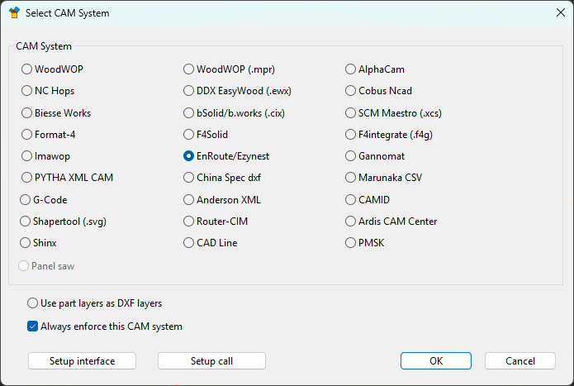This screenshot has height=386, width=574.
Task: Choose the AlphaCam CAM system
Action: coord(351,69)
